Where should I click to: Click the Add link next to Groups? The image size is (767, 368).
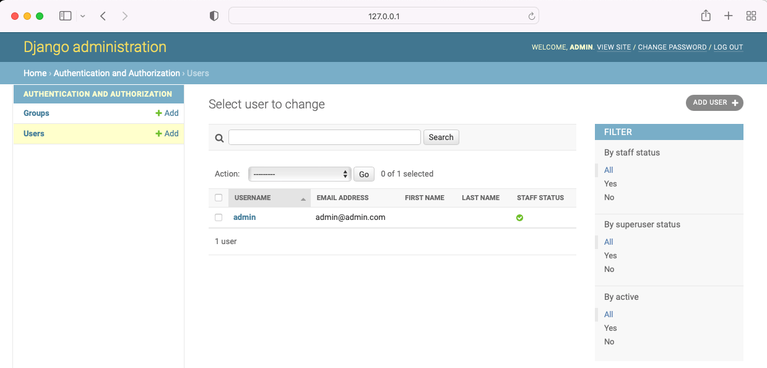167,113
